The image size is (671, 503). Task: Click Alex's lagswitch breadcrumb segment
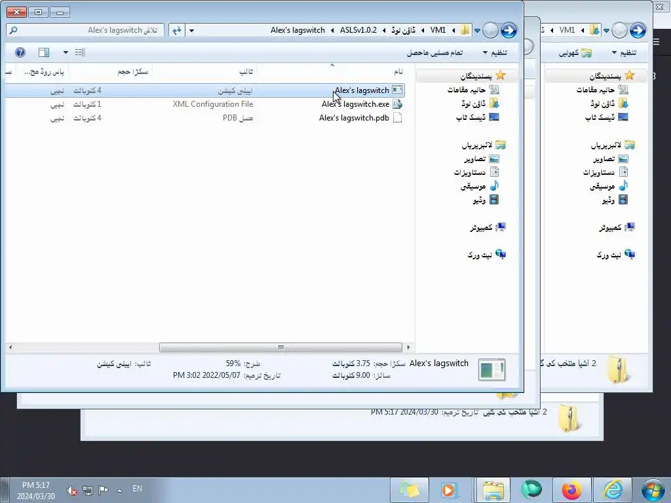pos(297,30)
